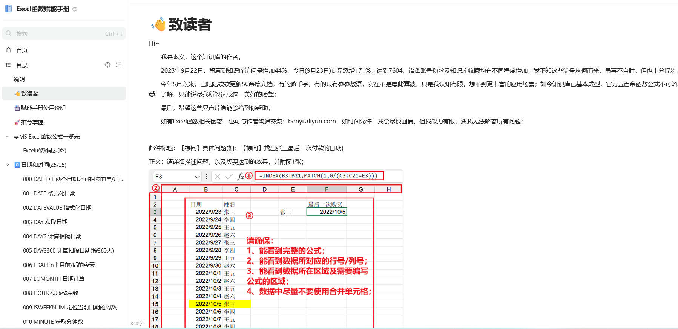The height and width of the screenshot is (329, 678).
Task: Click the rocket icon beside 推荐掌握
Action: tap(17, 122)
